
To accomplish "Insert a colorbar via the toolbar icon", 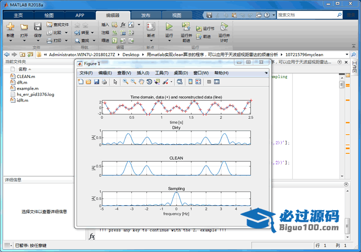I will [190, 82].
